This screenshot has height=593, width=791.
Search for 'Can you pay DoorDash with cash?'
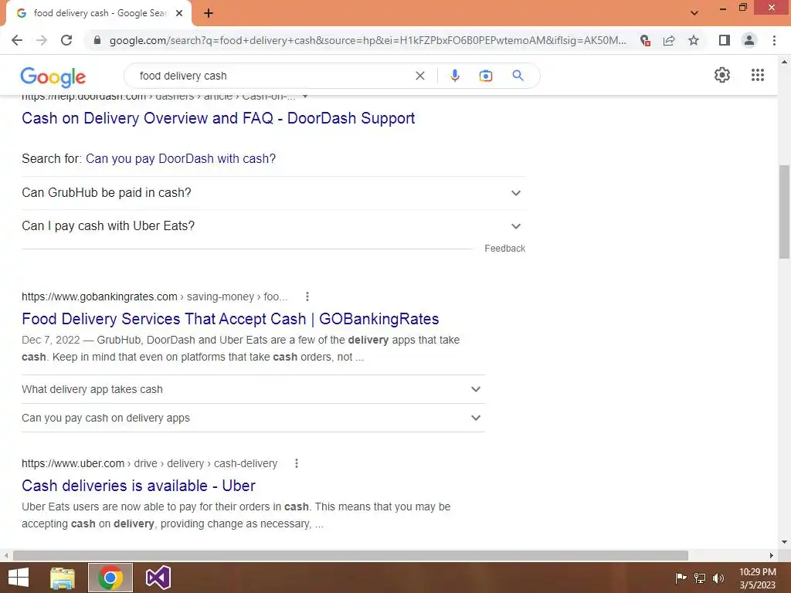click(x=181, y=159)
